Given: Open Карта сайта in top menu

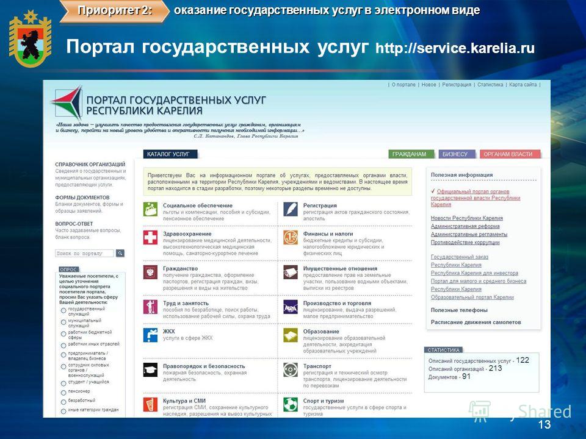Looking at the screenshot, I should click(x=523, y=85).
